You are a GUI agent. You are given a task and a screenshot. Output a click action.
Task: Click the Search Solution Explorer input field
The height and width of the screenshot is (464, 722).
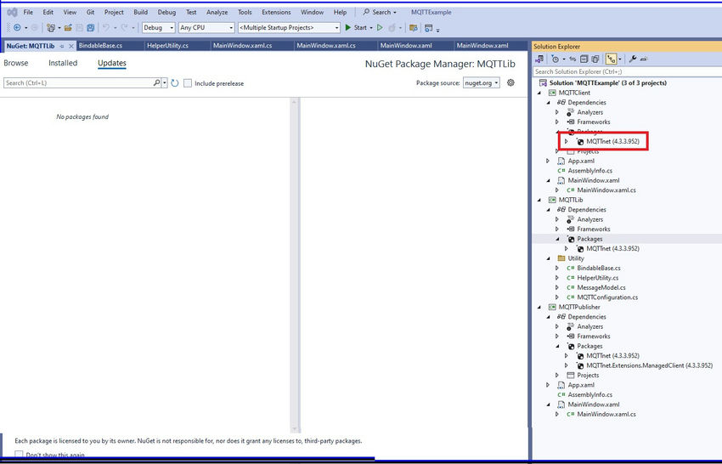point(628,72)
